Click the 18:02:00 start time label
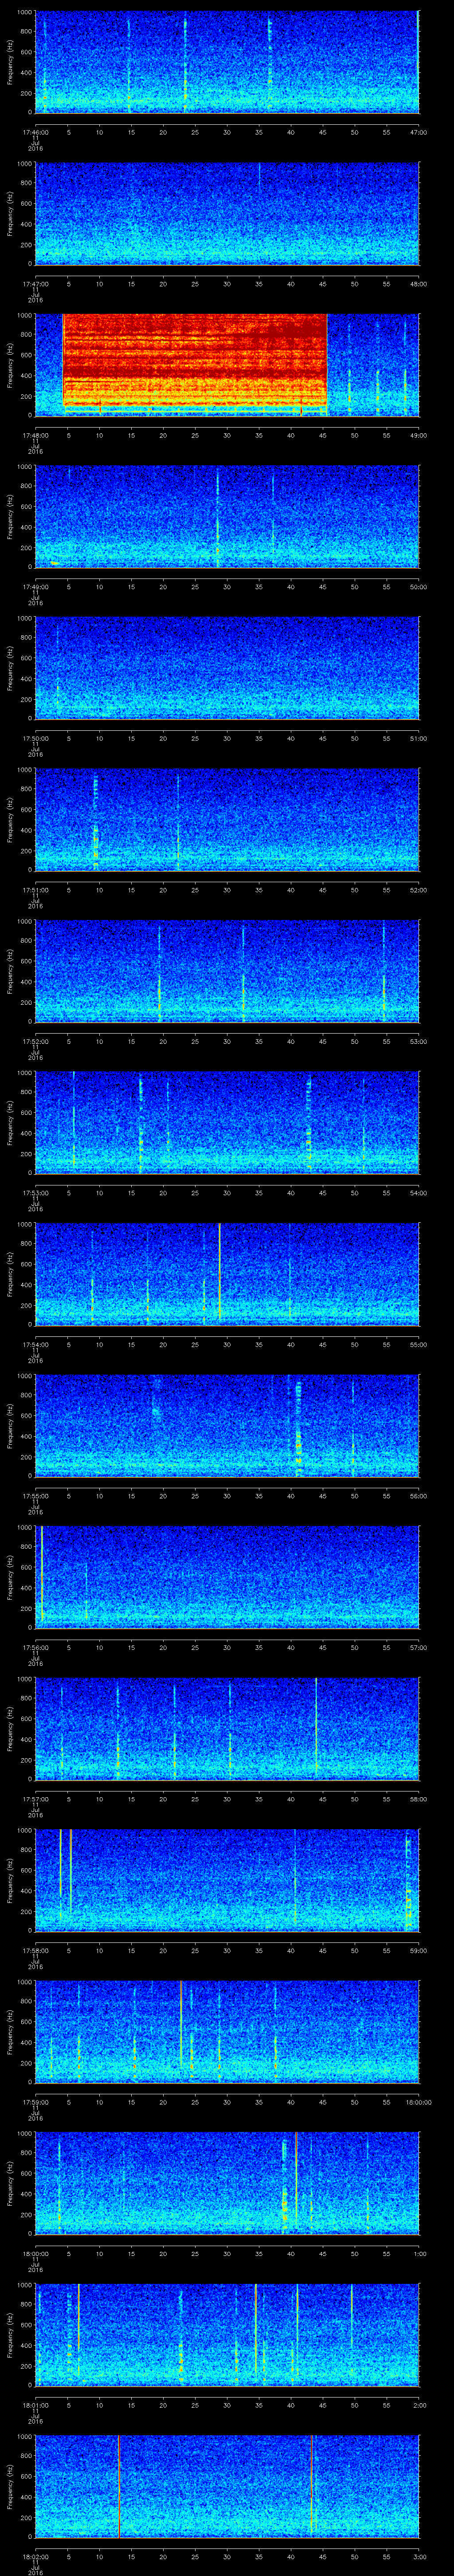This screenshot has height=2576, width=454. pos(36,2556)
